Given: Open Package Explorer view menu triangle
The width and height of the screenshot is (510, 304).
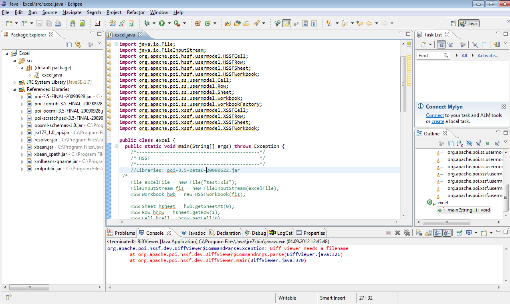Looking at the screenshot, I should click(99, 43).
